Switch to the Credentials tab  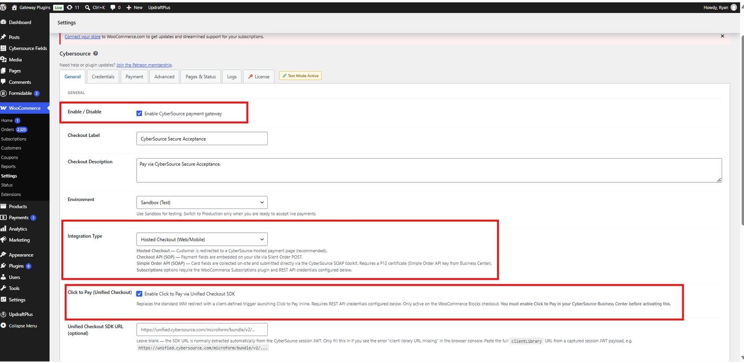pyautogui.click(x=103, y=77)
